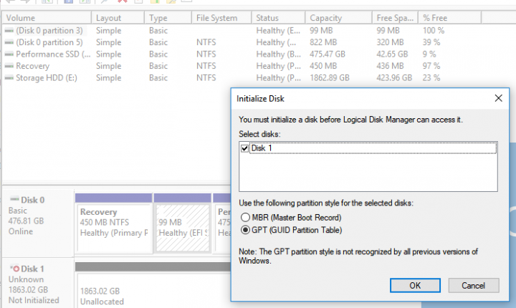Image resolution: width=516 pixels, height=308 pixels.
Task: Click the 436 MB free space cell
Action: coord(390,66)
